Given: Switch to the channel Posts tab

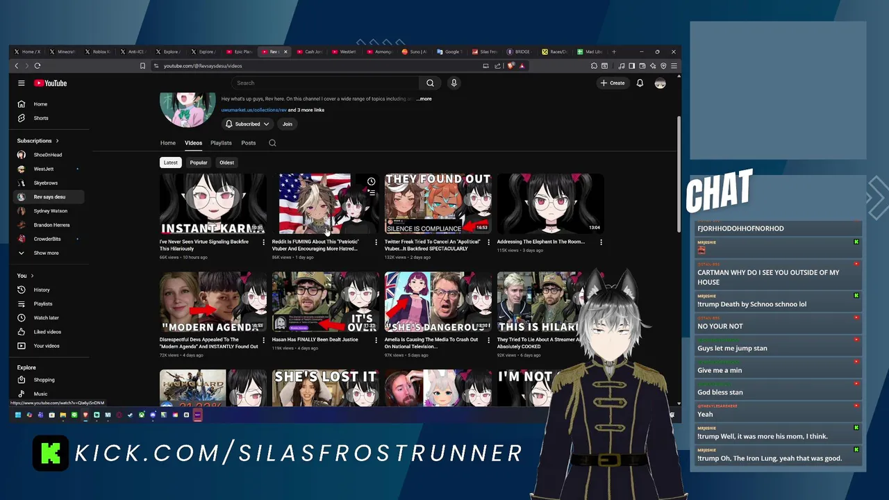Looking at the screenshot, I should pyautogui.click(x=249, y=143).
